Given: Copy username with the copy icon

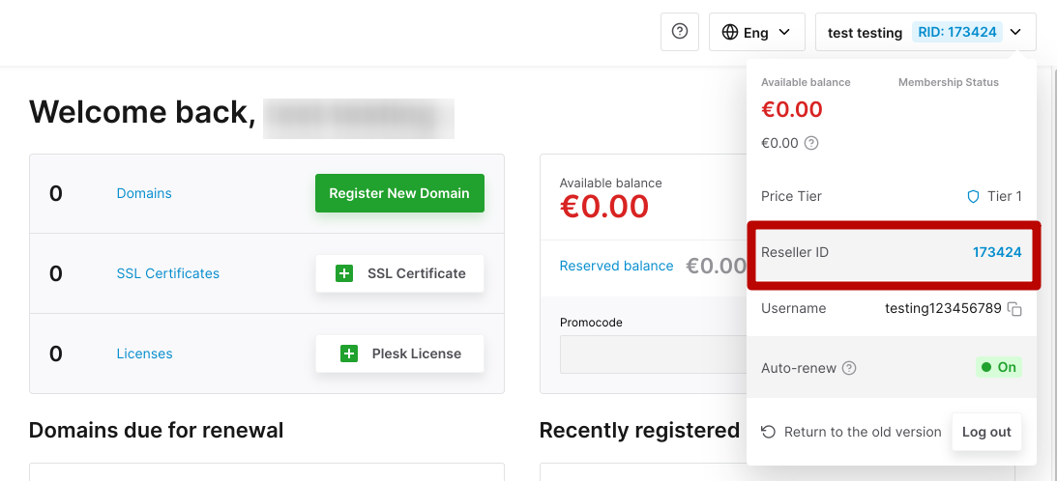Looking at the screenshot, I should (1014, 308).
